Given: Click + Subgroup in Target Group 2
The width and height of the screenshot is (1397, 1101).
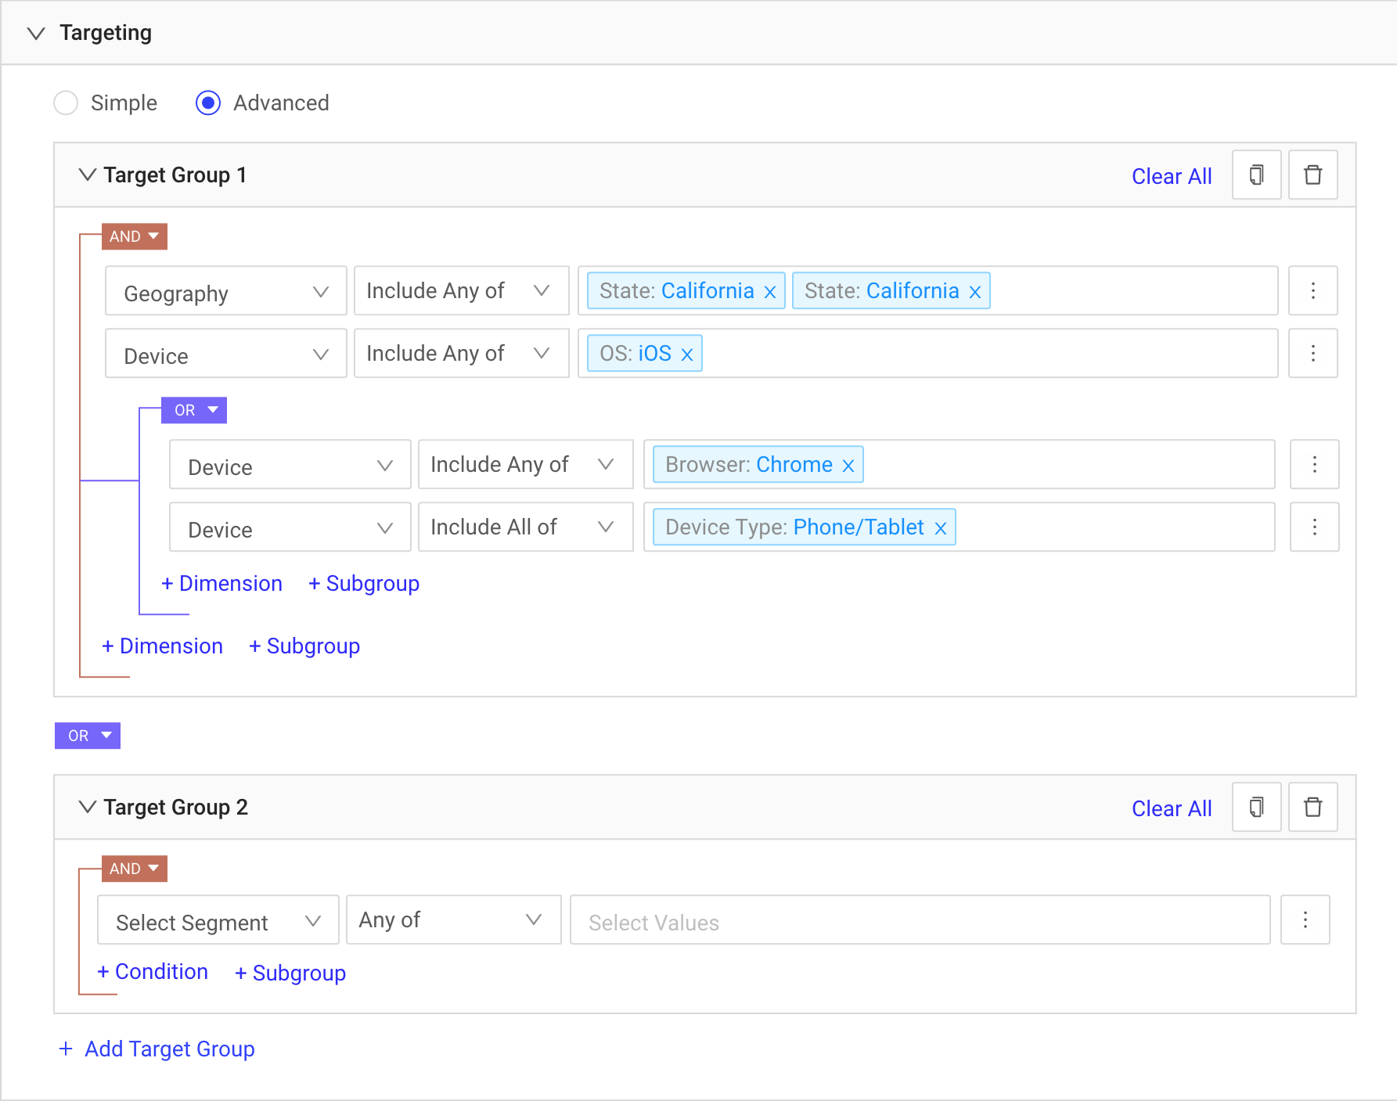Looking at the screenshot, I should tap(290, 973).
